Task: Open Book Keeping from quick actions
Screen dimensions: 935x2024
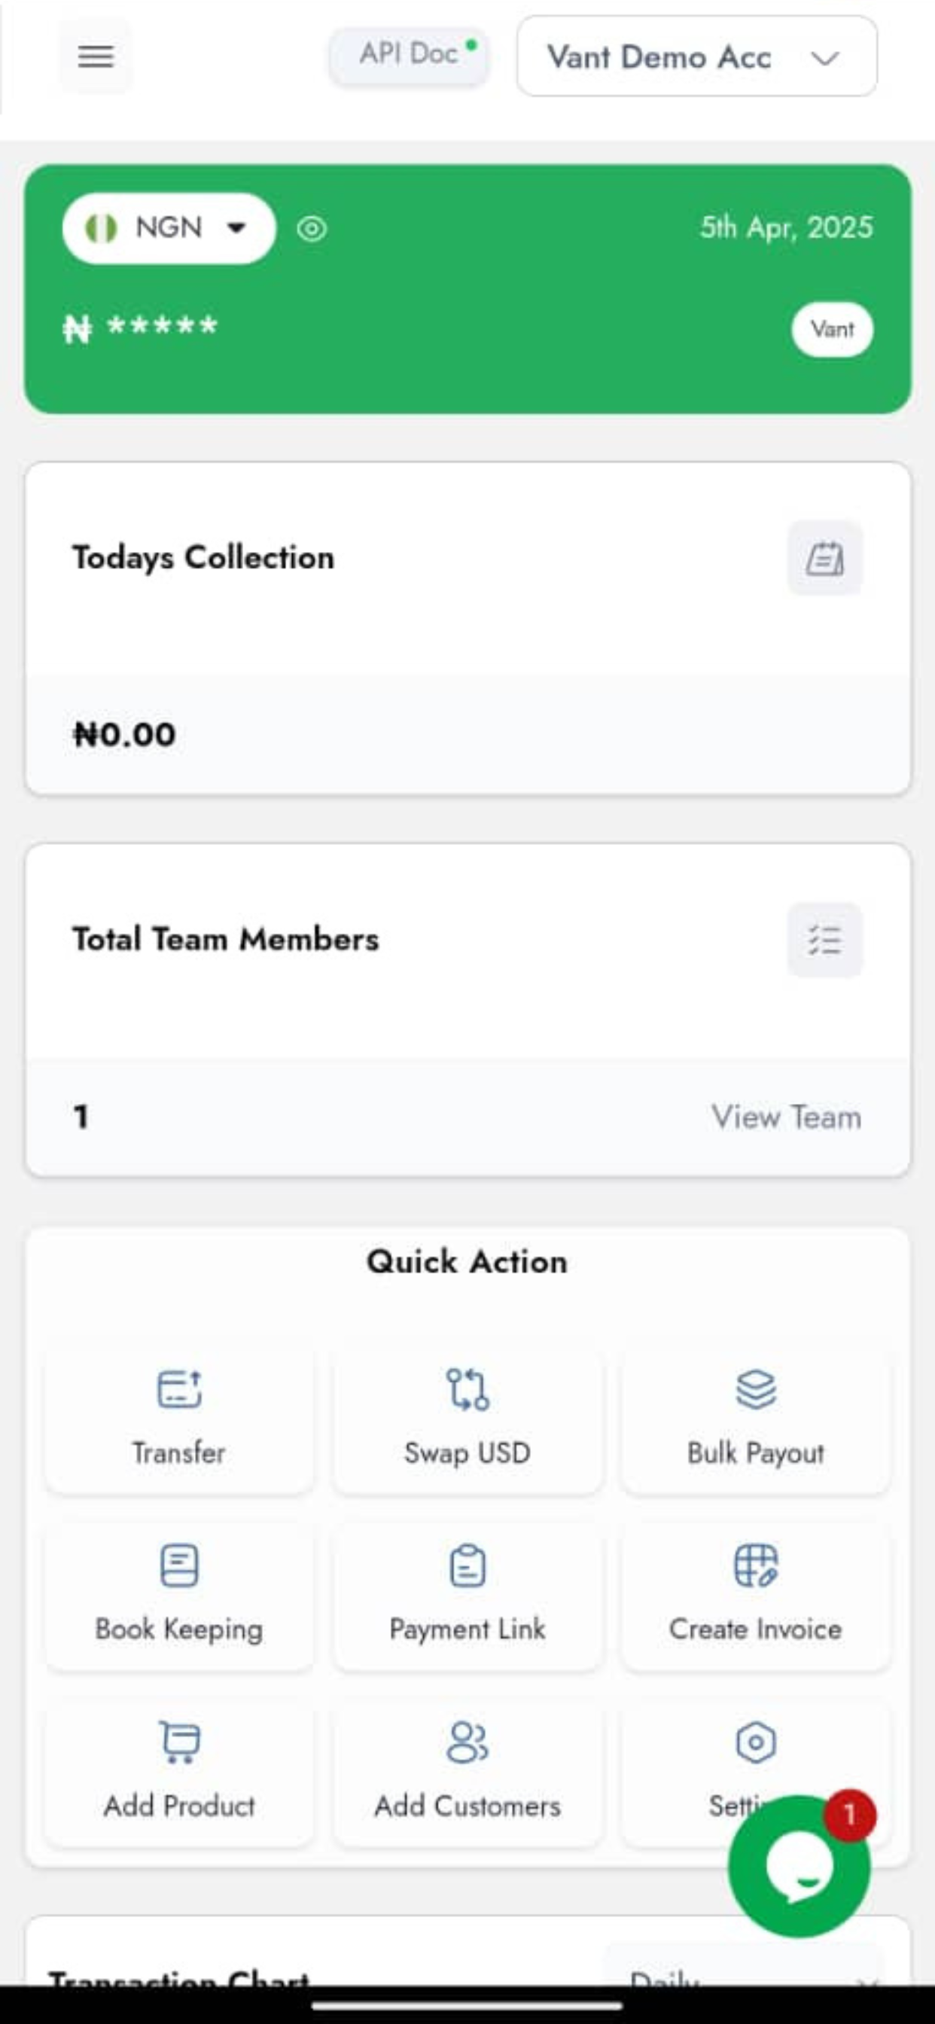Action: click(x=179, y=1595)
